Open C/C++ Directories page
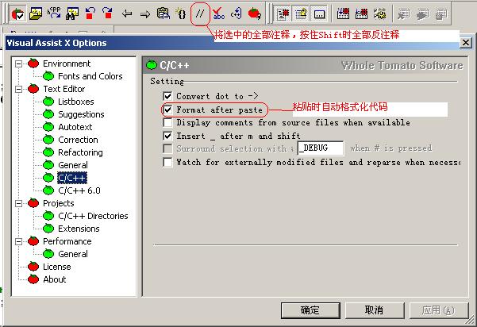This screenshot has height=327, width=477. click(93, 216)
